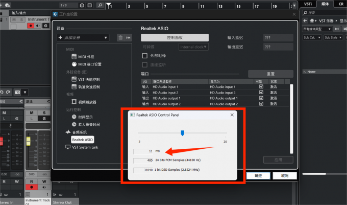Open dropdown arrow at ruler right end
Image resolution: width=347 pixels, height=205 pixels.
coord(294,6)
